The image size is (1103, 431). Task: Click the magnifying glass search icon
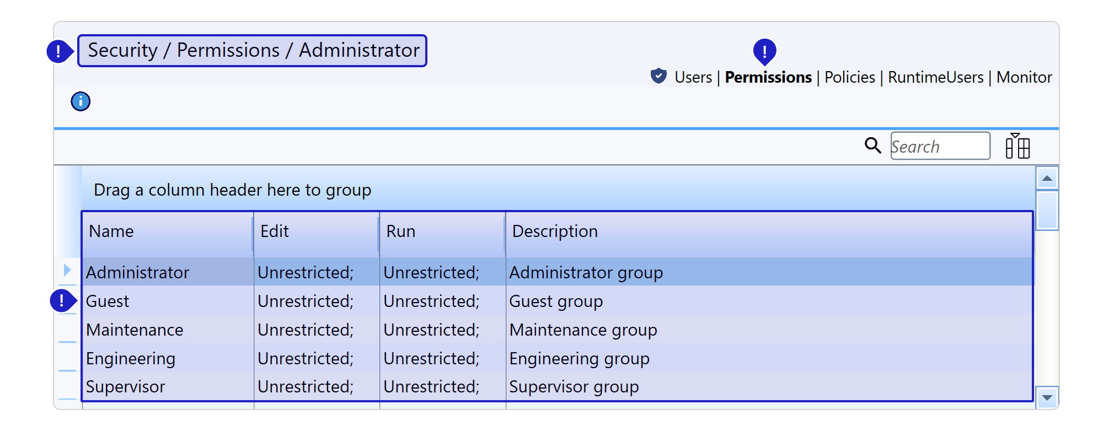(x=872, y=146)
